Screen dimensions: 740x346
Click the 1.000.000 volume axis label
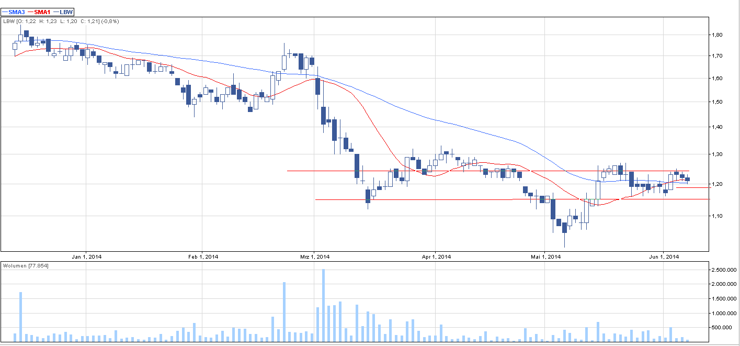(724, 313)
